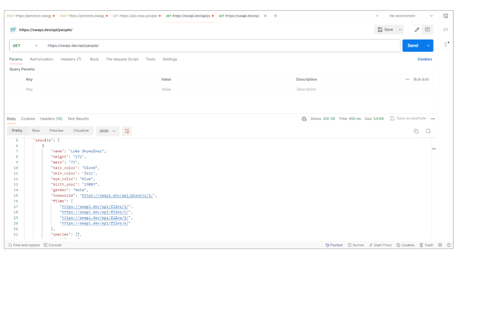Open the comments icon next to Save
Screen dimensions: 482x333
coord(427,30)
